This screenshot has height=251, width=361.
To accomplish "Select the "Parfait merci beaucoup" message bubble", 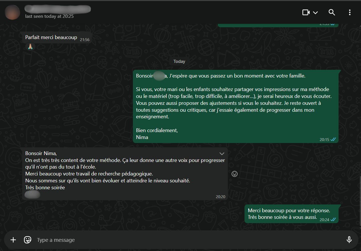I will pyautogui.click(x=51, y=38).
